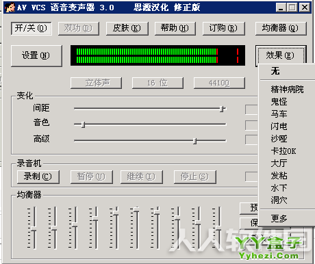Image resolution: width=315 pixels, height=264 pixels.
Task: Expand the 效果 effects dropdown button
Action: (x=281, y=55)
